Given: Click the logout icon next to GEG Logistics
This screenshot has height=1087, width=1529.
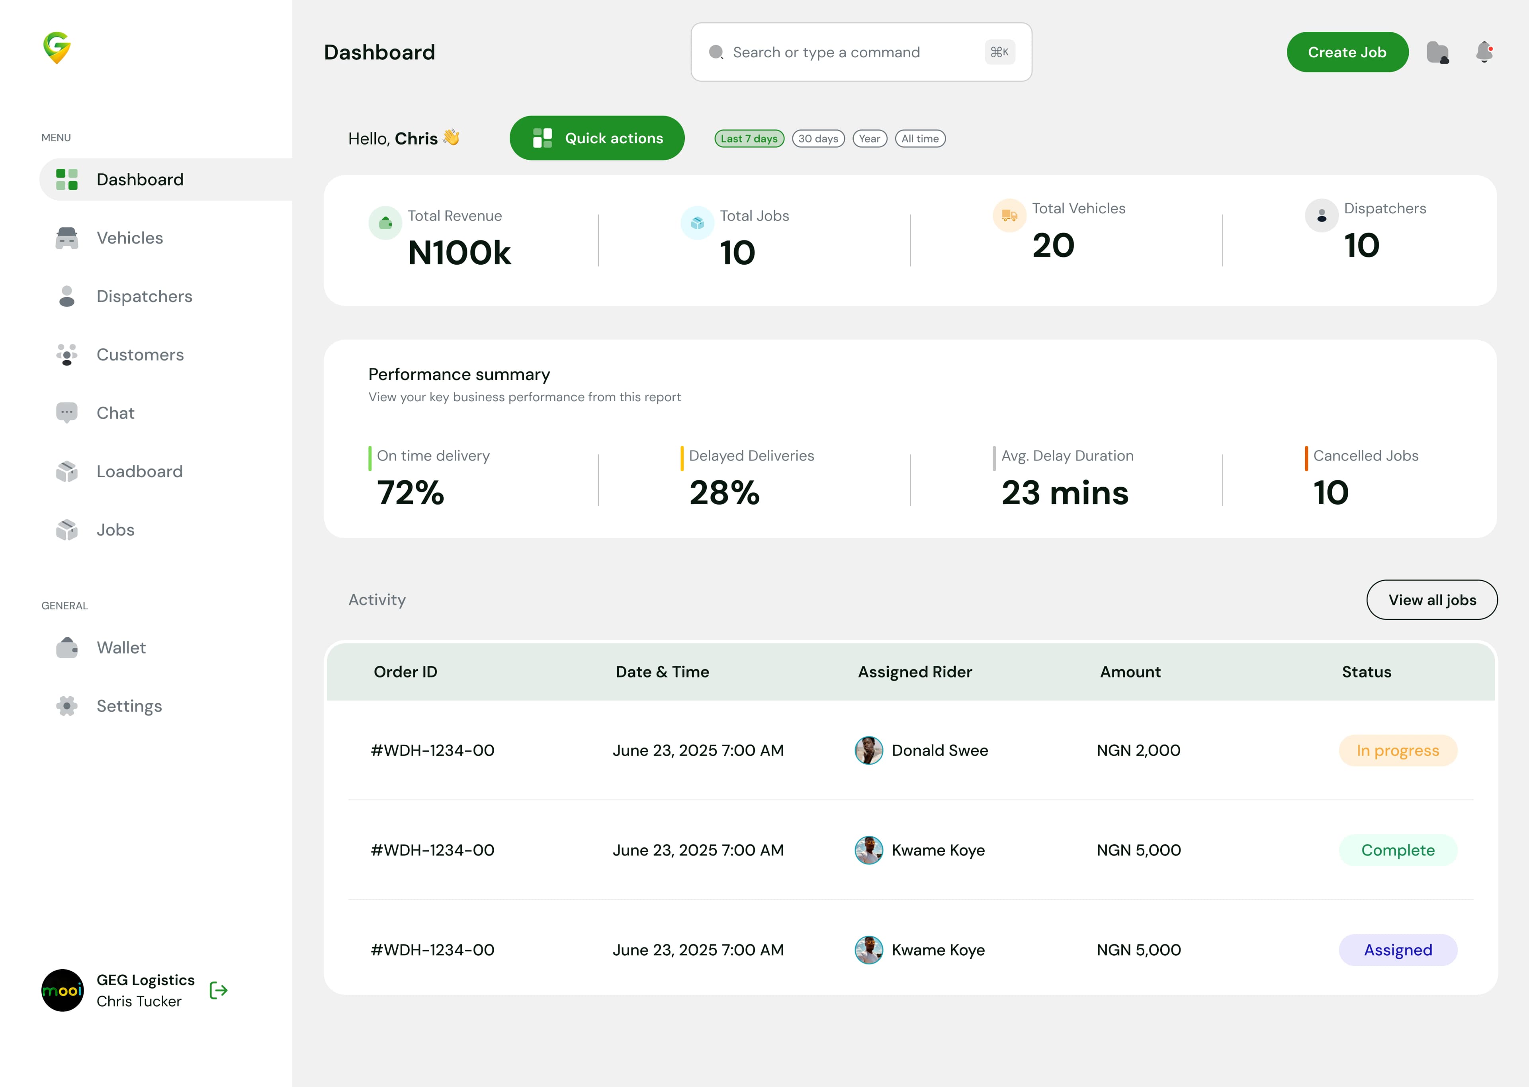Looking at the screenshot, I should pos(218,991).
